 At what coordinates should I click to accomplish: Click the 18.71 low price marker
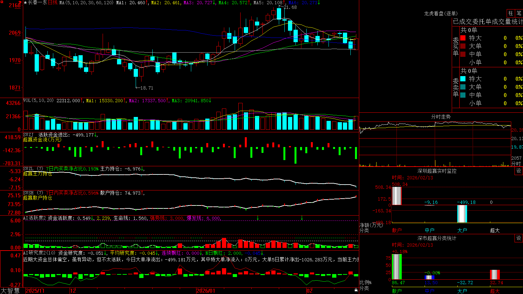(146, 88)
